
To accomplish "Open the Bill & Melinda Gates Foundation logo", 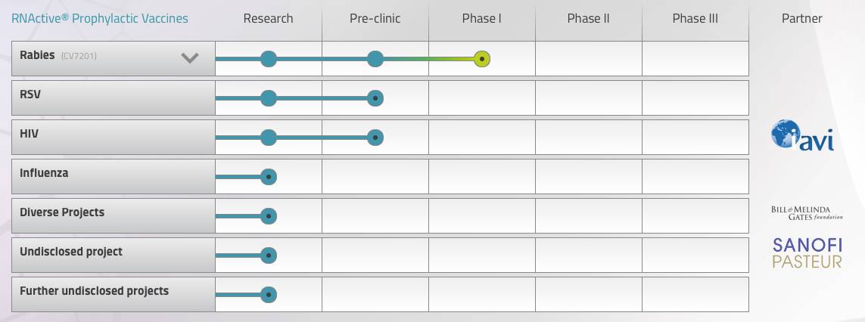I will (806, 212).
